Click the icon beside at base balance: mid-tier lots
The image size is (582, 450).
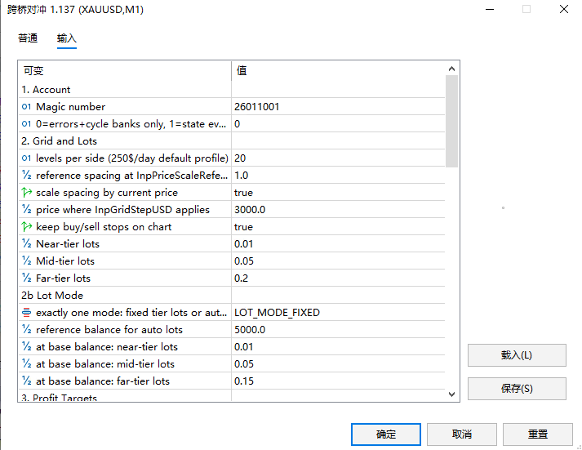pyautogui.click(x=26, y=363)
